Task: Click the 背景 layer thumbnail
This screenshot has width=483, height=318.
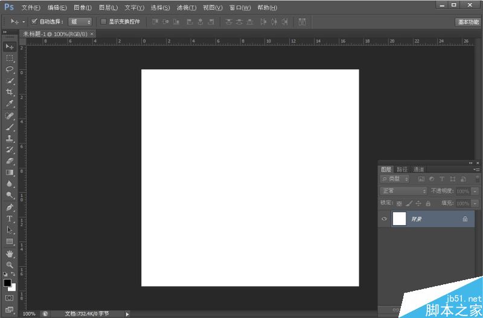Action: coord(399,219)
